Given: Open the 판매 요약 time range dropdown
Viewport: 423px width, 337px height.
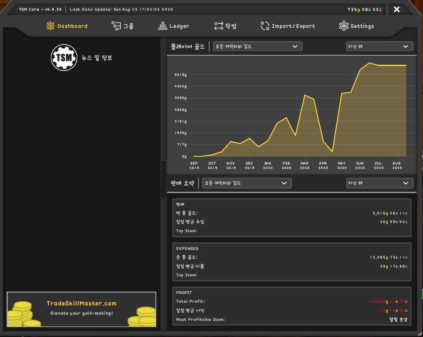Looking at the screenshot, I should (x=379, y=183).
